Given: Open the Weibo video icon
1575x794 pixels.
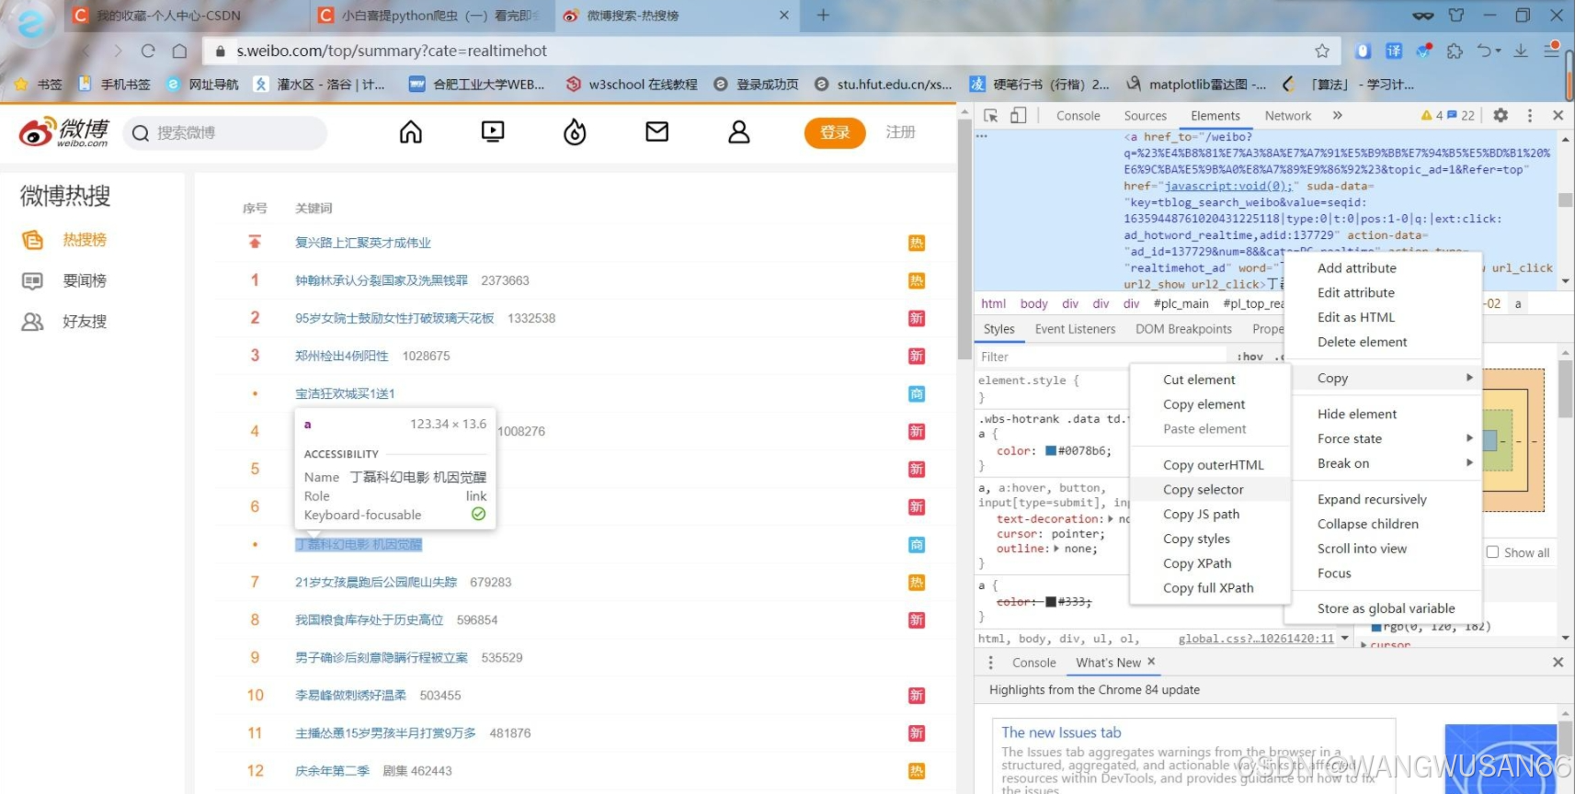Looking at the screenshot, I should [x=493, y=132].
